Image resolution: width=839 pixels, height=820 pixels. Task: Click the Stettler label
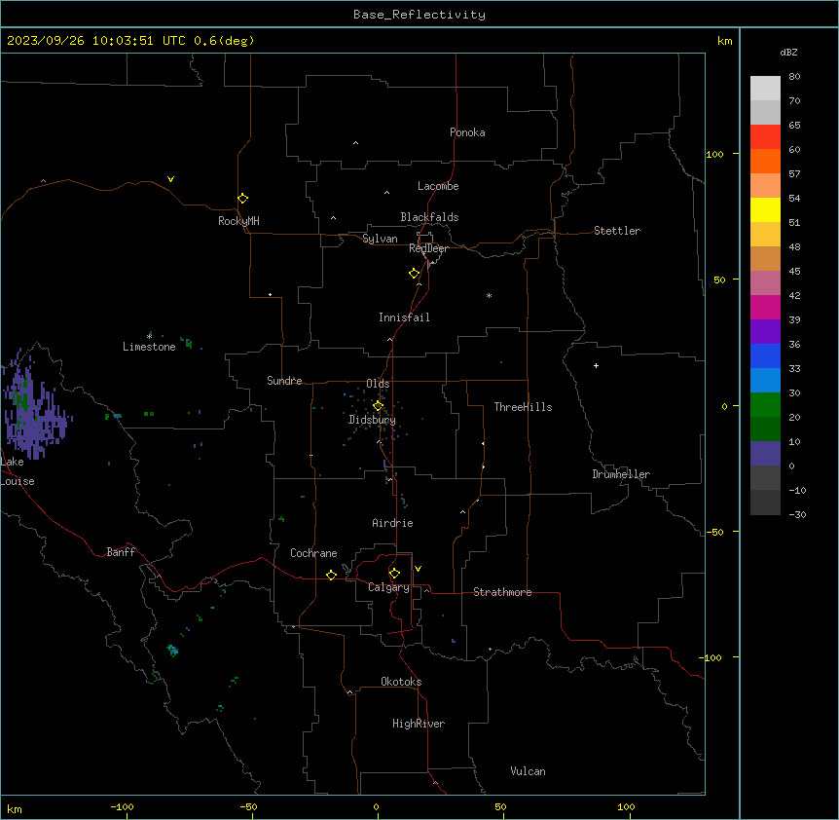pyautogui.click(x=617, y=231)
